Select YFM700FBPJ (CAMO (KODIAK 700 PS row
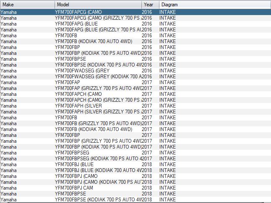Screen dimensions: 271x203 pyautogui.click(x=135, y=182)
